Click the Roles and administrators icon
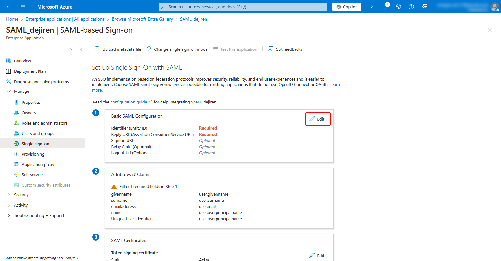The height and width of the screenshot is (261, 501). click(17, 123)
